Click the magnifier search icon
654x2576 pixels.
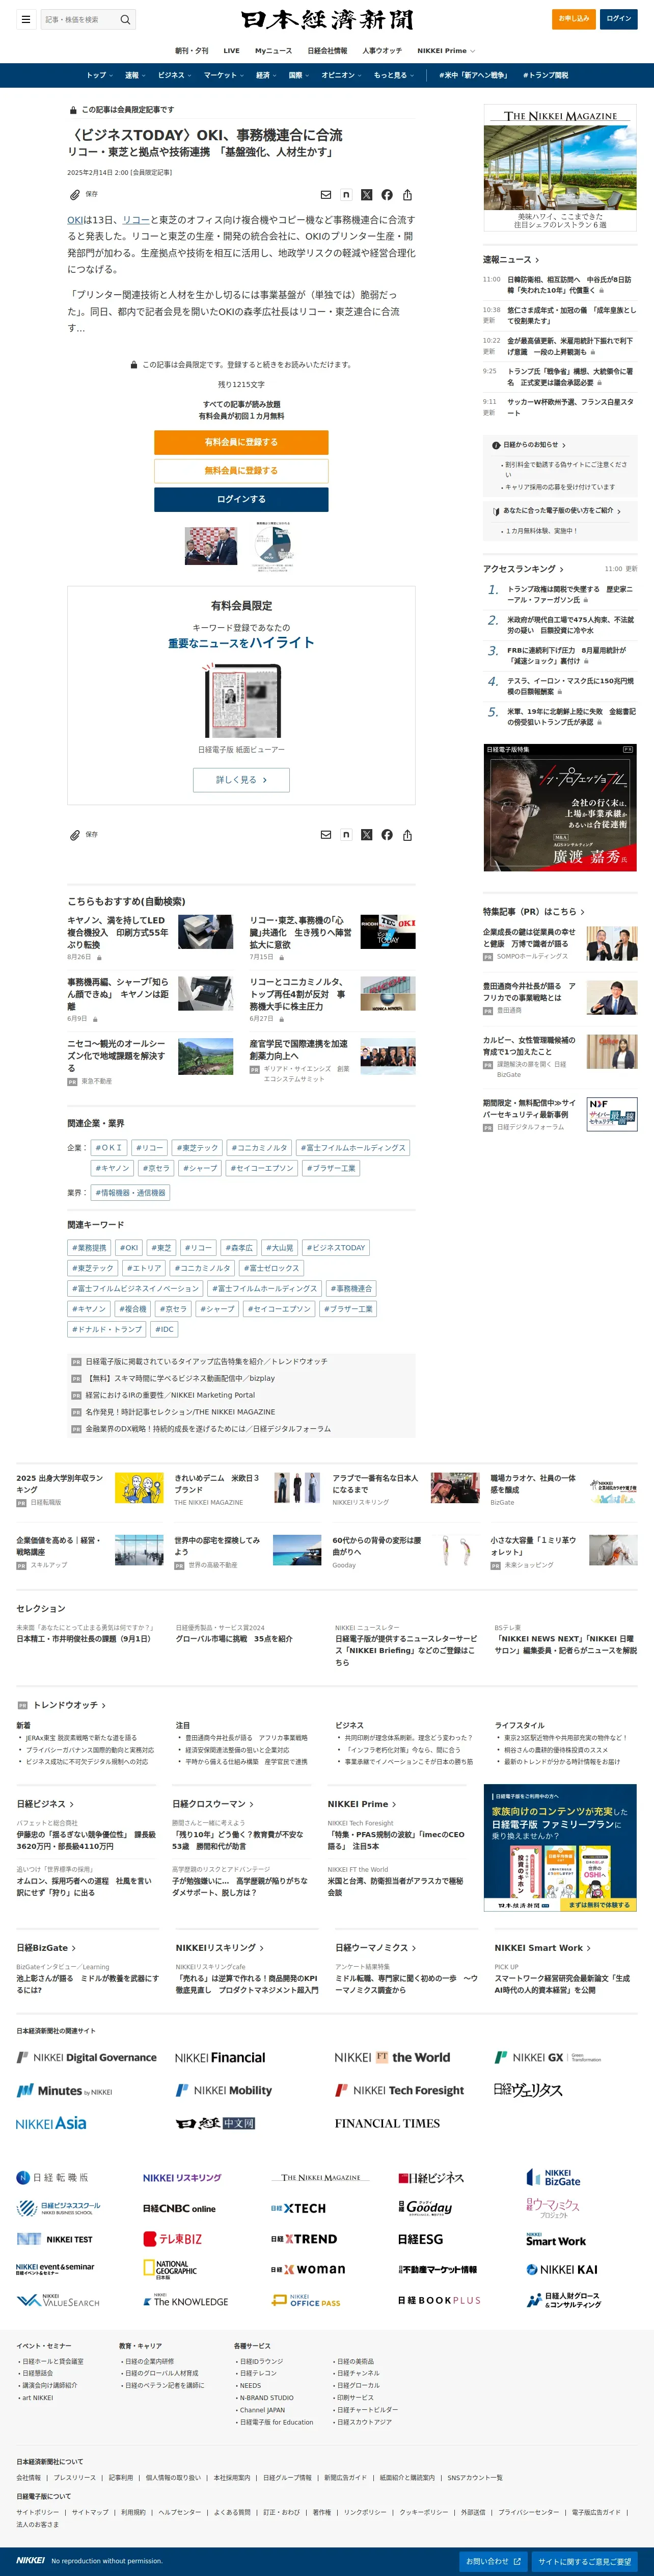click(125, 19)
